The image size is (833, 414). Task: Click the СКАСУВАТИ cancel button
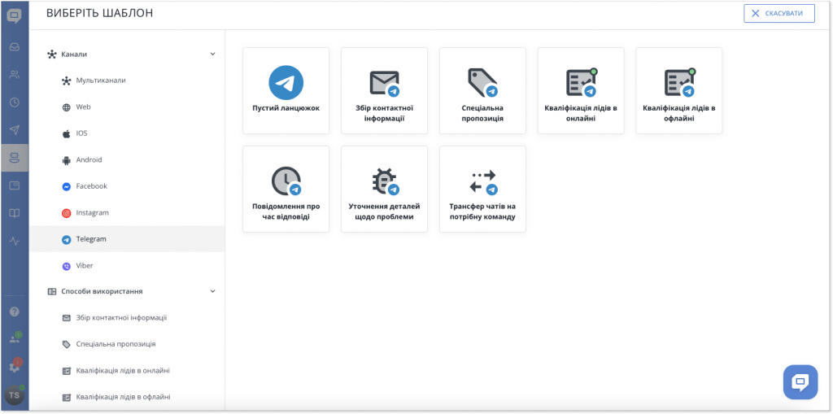tap(779, 13)
